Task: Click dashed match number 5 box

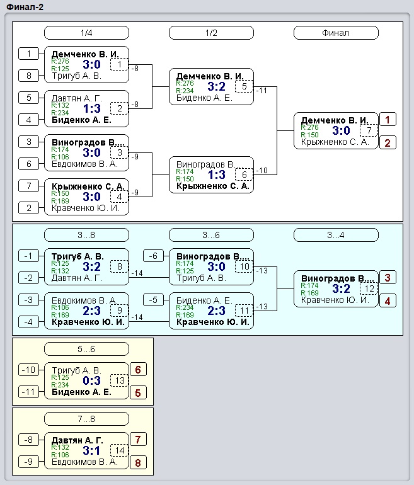Action: (244, 87)
